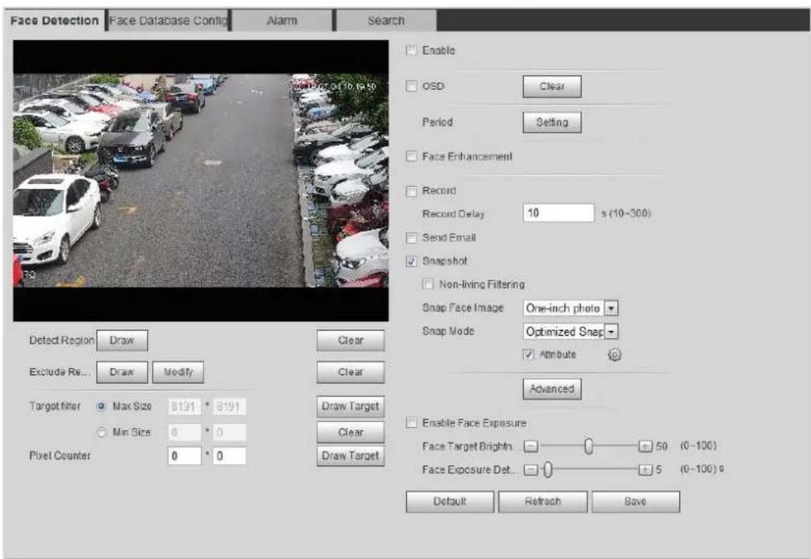Viewport: 811px width, 559px height.
Task: Click Draw Target beside Pixel Counter
Action: (x=351, y=456)
